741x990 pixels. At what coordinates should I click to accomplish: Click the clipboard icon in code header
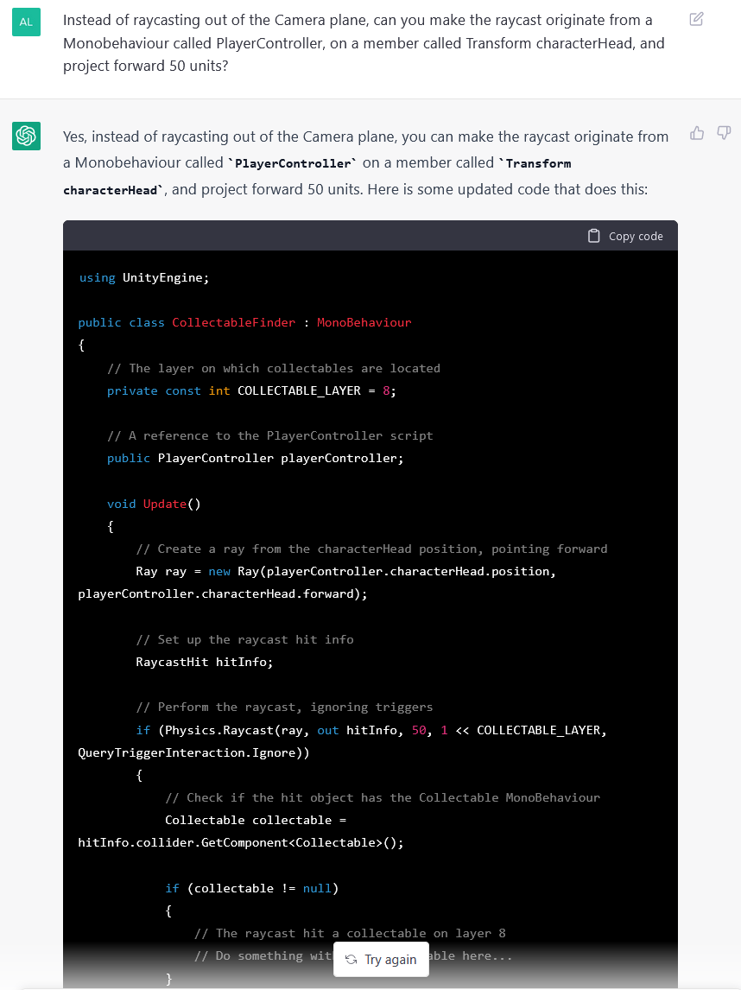pos(594,236)
